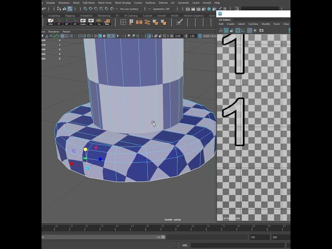Switch to the Sculpting shelf tab

[x=54, y=16]
